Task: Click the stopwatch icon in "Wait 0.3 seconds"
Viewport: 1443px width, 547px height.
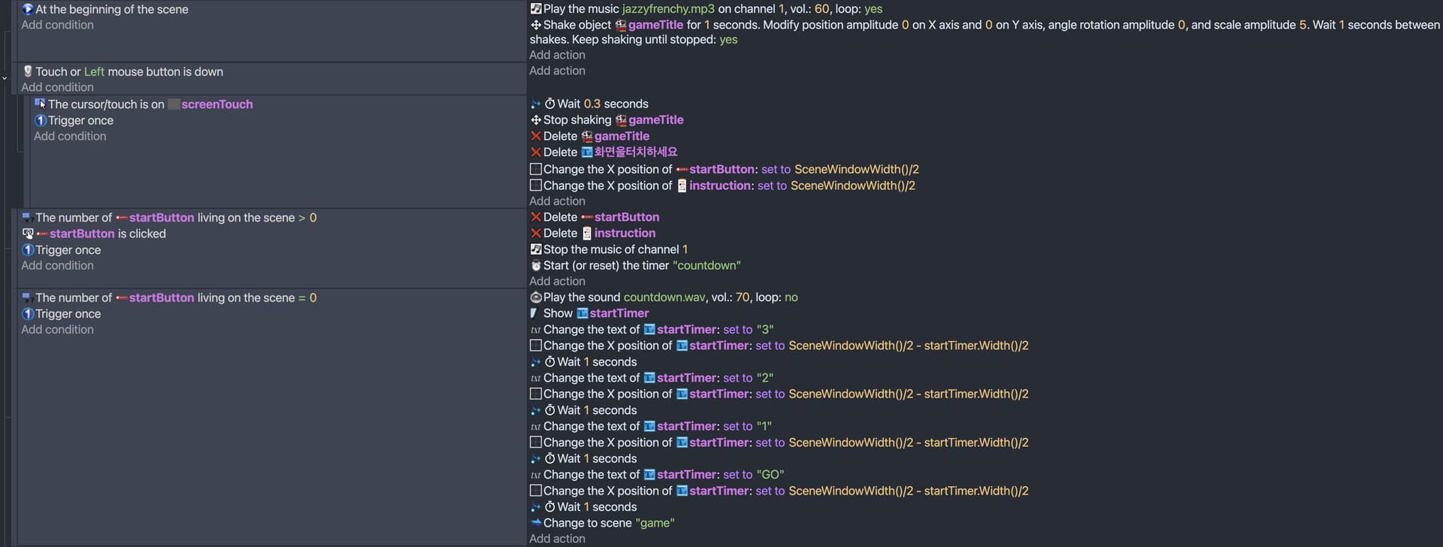Action: [550, 104]
